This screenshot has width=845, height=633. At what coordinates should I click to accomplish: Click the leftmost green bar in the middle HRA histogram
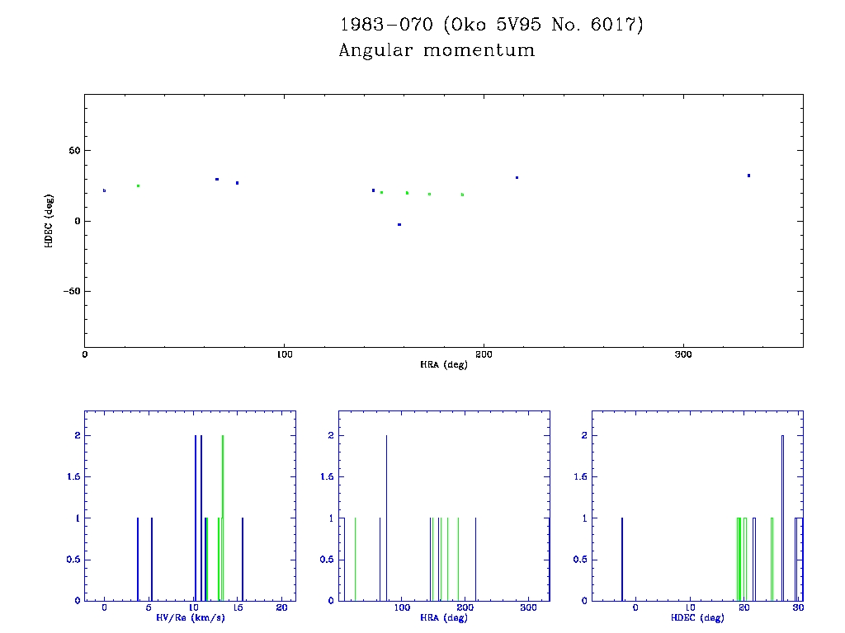355,560
